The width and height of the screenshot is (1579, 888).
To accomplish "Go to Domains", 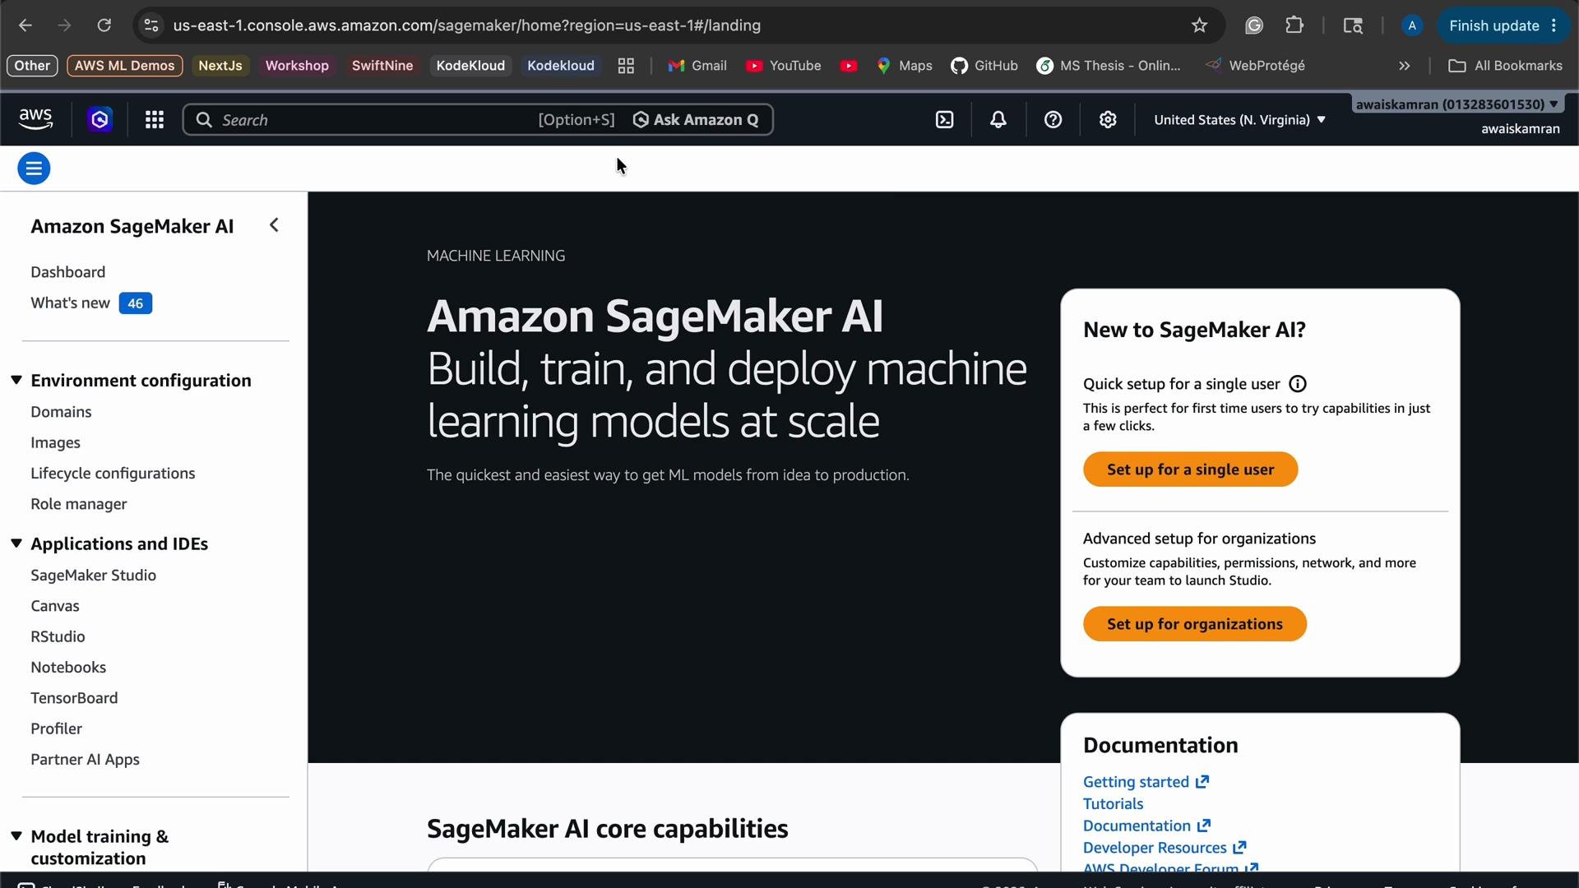I will click(61, 412).
